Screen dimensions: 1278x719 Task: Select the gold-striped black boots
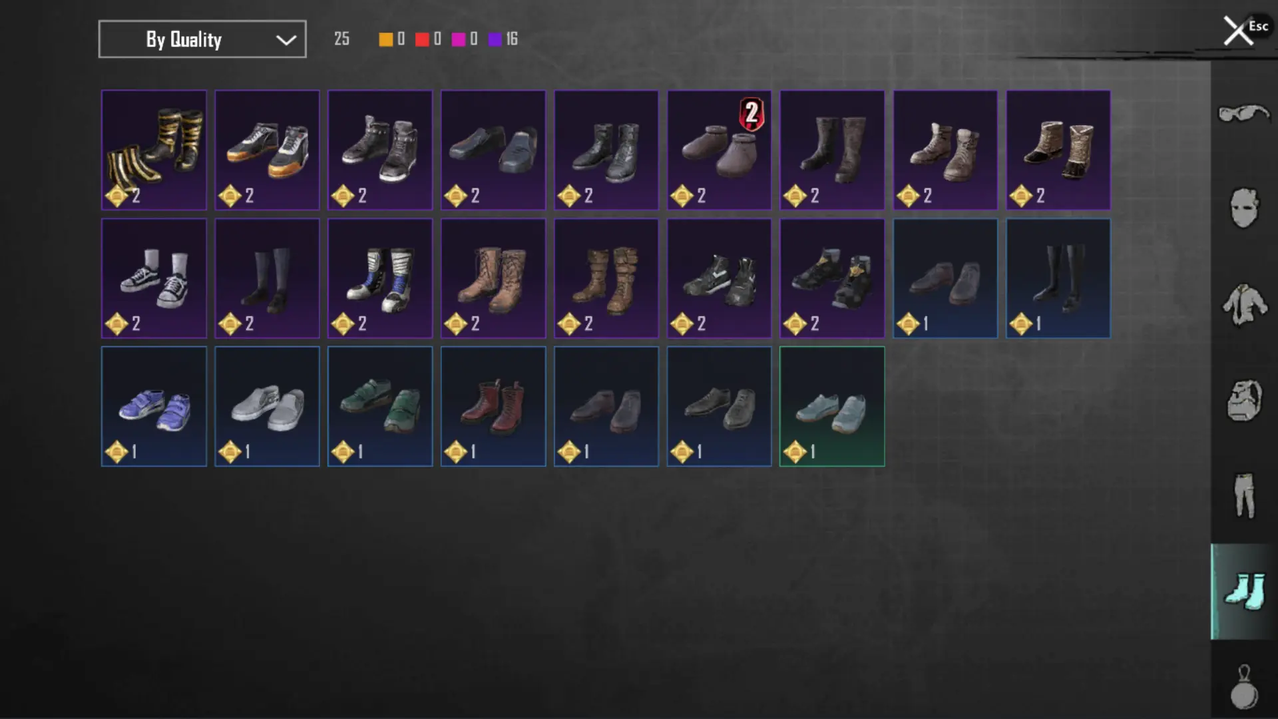point(154,150)
